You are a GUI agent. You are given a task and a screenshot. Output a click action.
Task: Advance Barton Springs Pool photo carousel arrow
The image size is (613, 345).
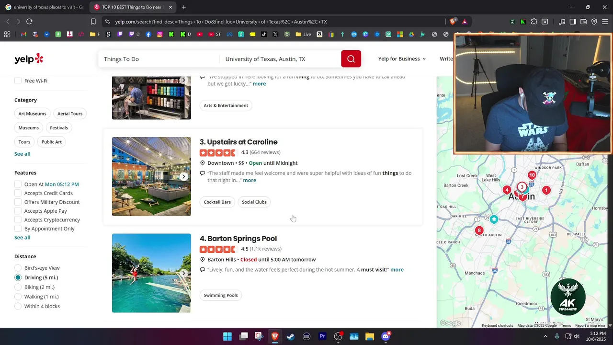click(x=183, y=273)
